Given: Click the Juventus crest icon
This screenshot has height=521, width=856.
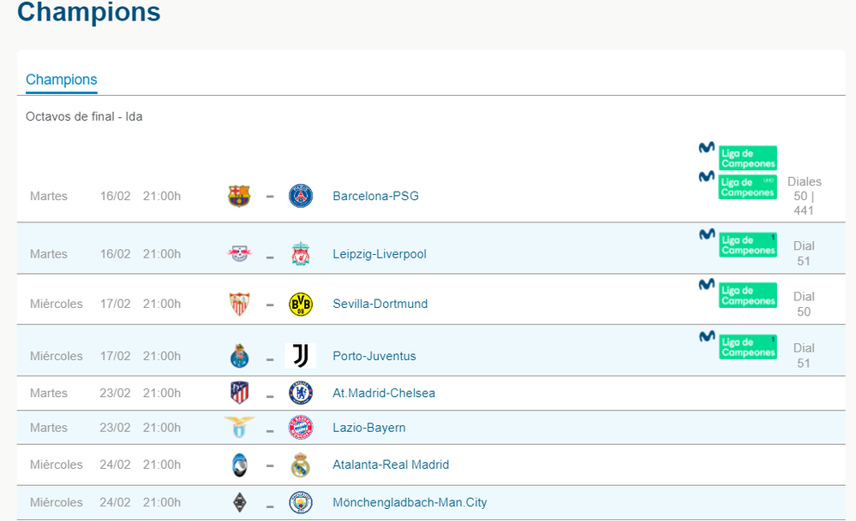Looking at the screenshot, I should [x=301, y=355].
